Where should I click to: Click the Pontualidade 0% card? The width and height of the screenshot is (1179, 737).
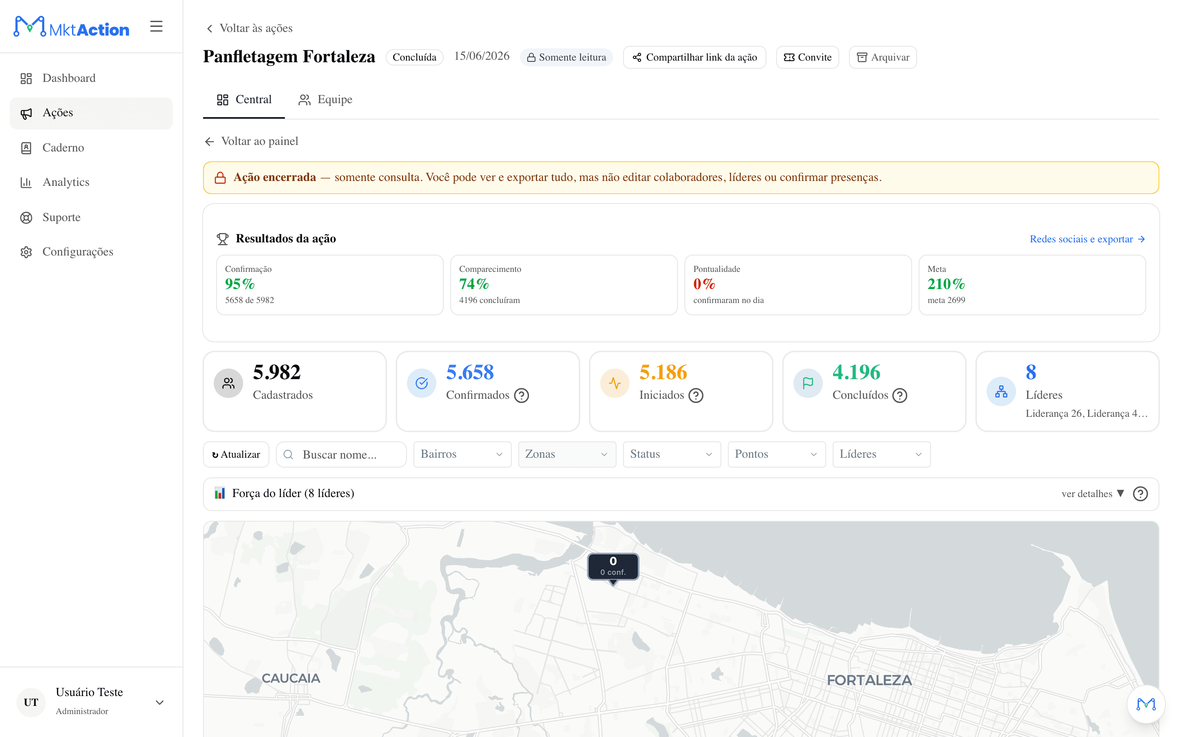click(797, 285)
